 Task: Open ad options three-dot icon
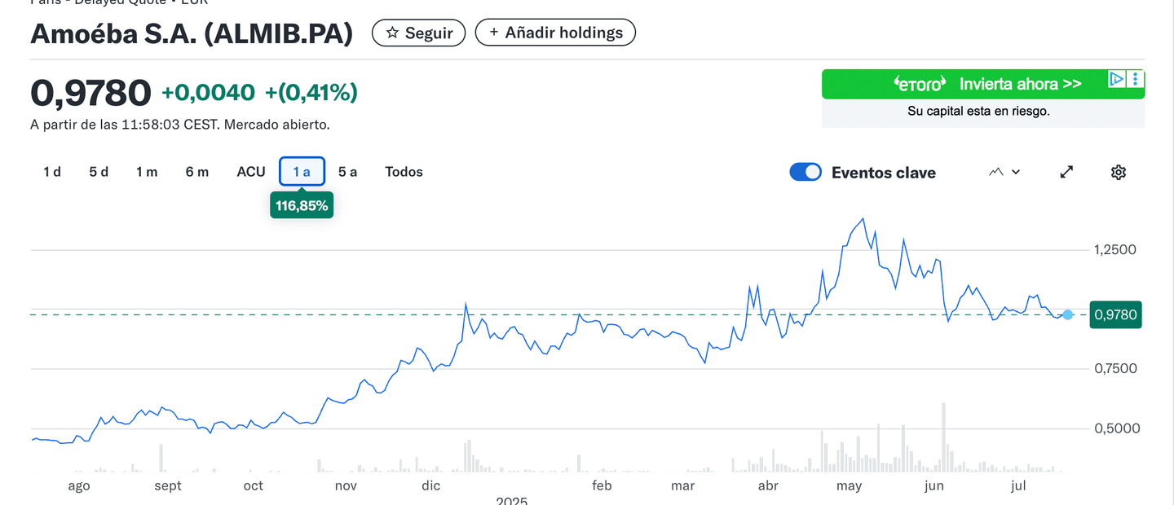point(1136,80)
